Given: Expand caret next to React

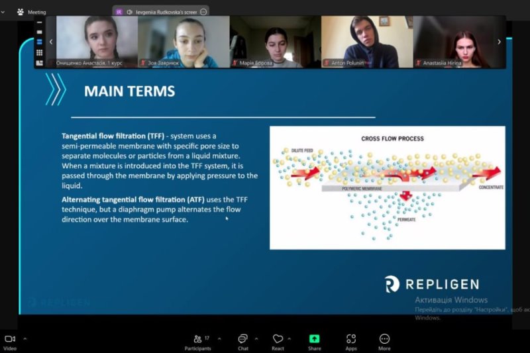Looking at the screenshot, I should coord(290,338).
